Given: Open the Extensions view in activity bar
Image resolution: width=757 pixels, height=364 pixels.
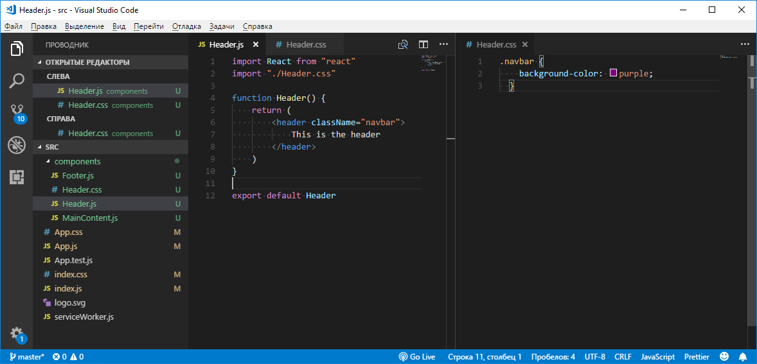Looking at the screenshot, I should pos(17,177).
